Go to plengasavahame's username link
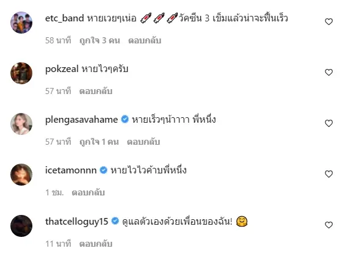Image resolution: width=342 pixels, height=254 pixels. (x=81, y=120)
